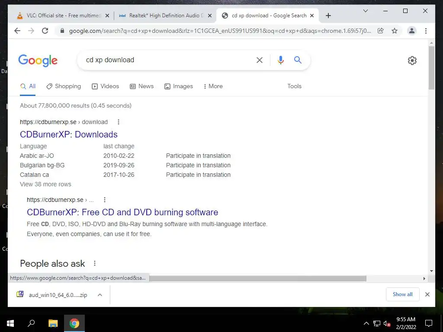Close the Realtek High Definition Audio tab

210,16
